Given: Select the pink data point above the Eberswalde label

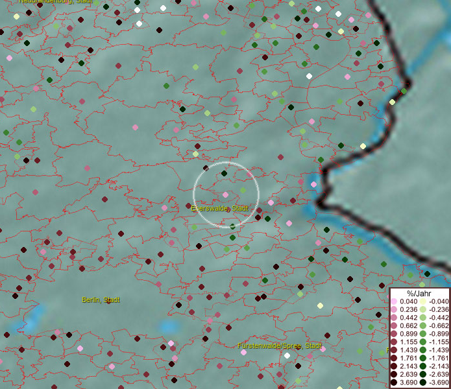Looking at the screenshot, I should (226, 194).
